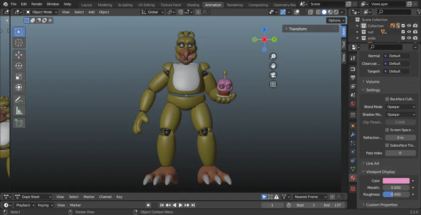This screenshot has height=215, width=421.
Task: Click the End frame field
Action: click(x=333, y=205)
